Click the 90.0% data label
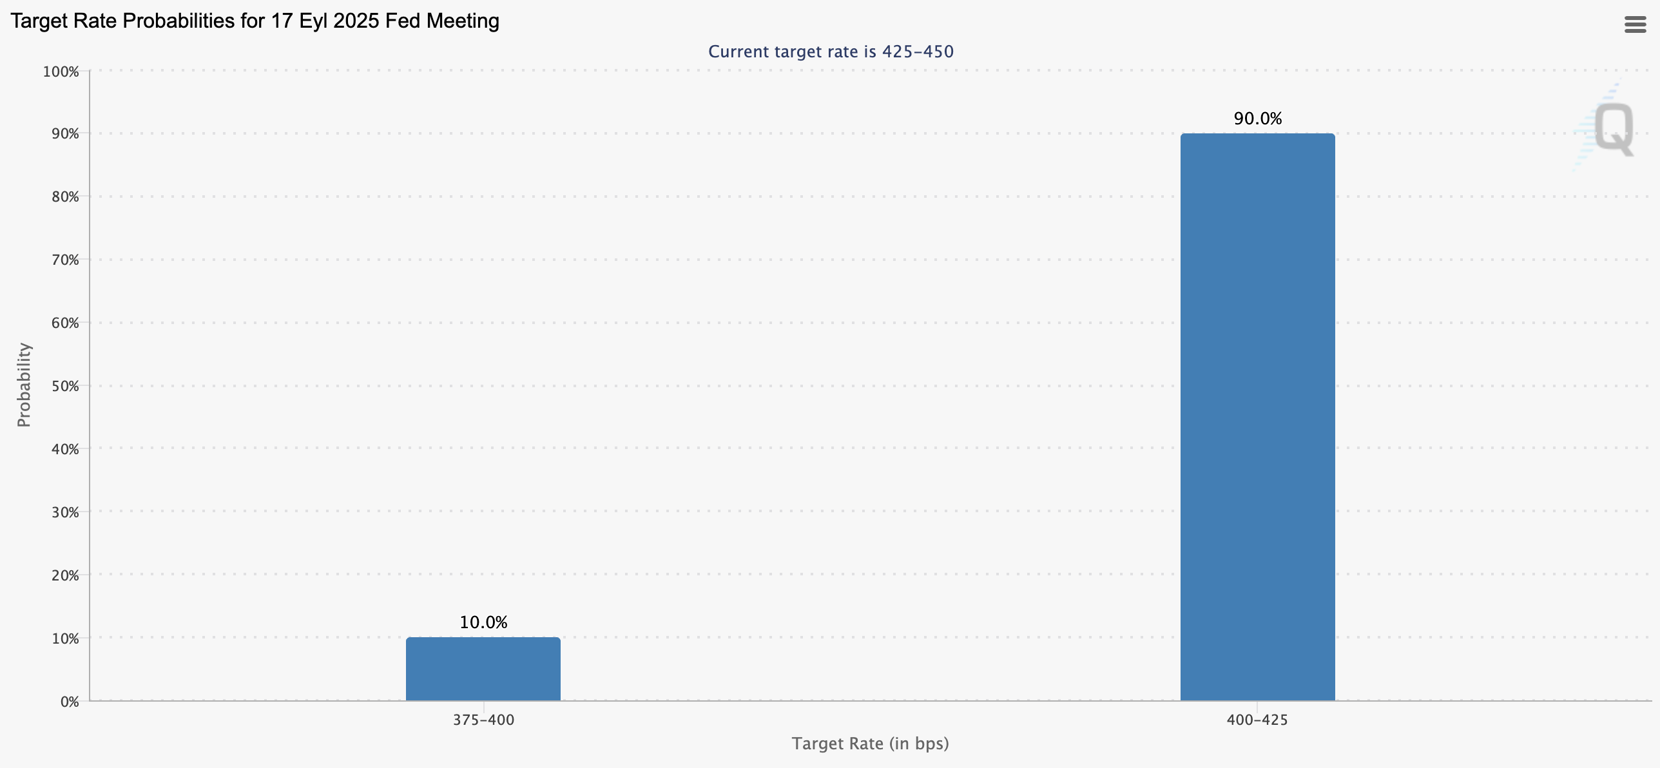The image size is (1660, 768). click(1257, 119)
